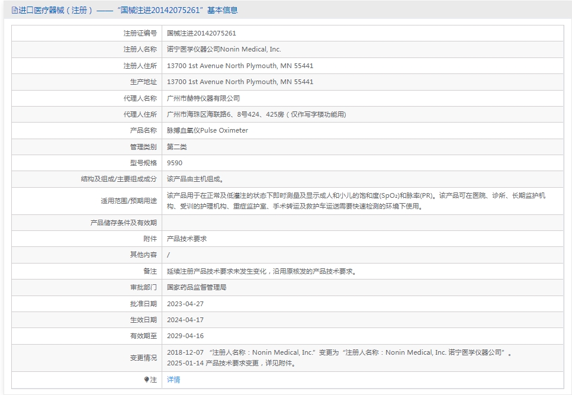Select registration number value 国械注进20142075261 in table
Viewport: 572px width, 395px height.
point(201,34)
